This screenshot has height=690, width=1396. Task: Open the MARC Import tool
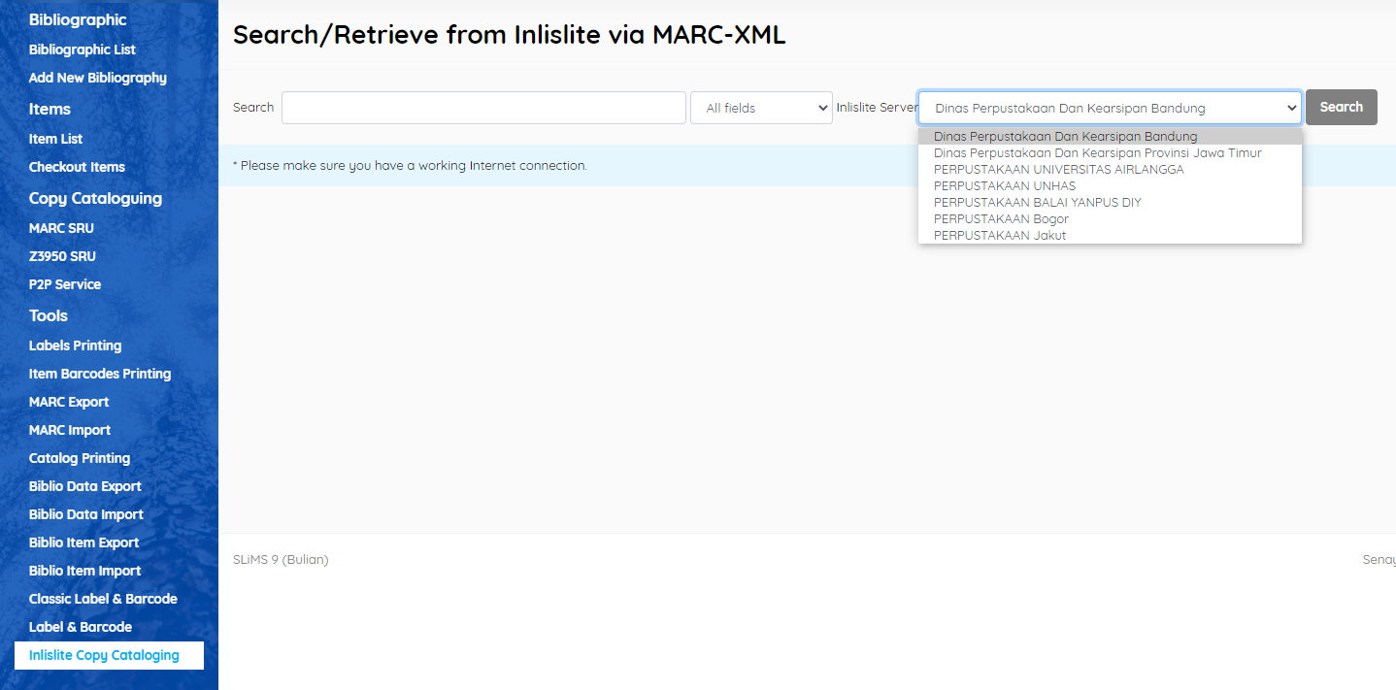69,429
